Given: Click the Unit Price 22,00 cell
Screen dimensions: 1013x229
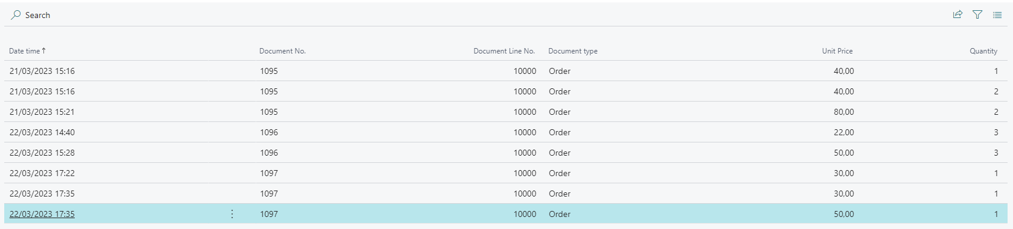Looking at the screenshot, I should click(x=844, y=132).
